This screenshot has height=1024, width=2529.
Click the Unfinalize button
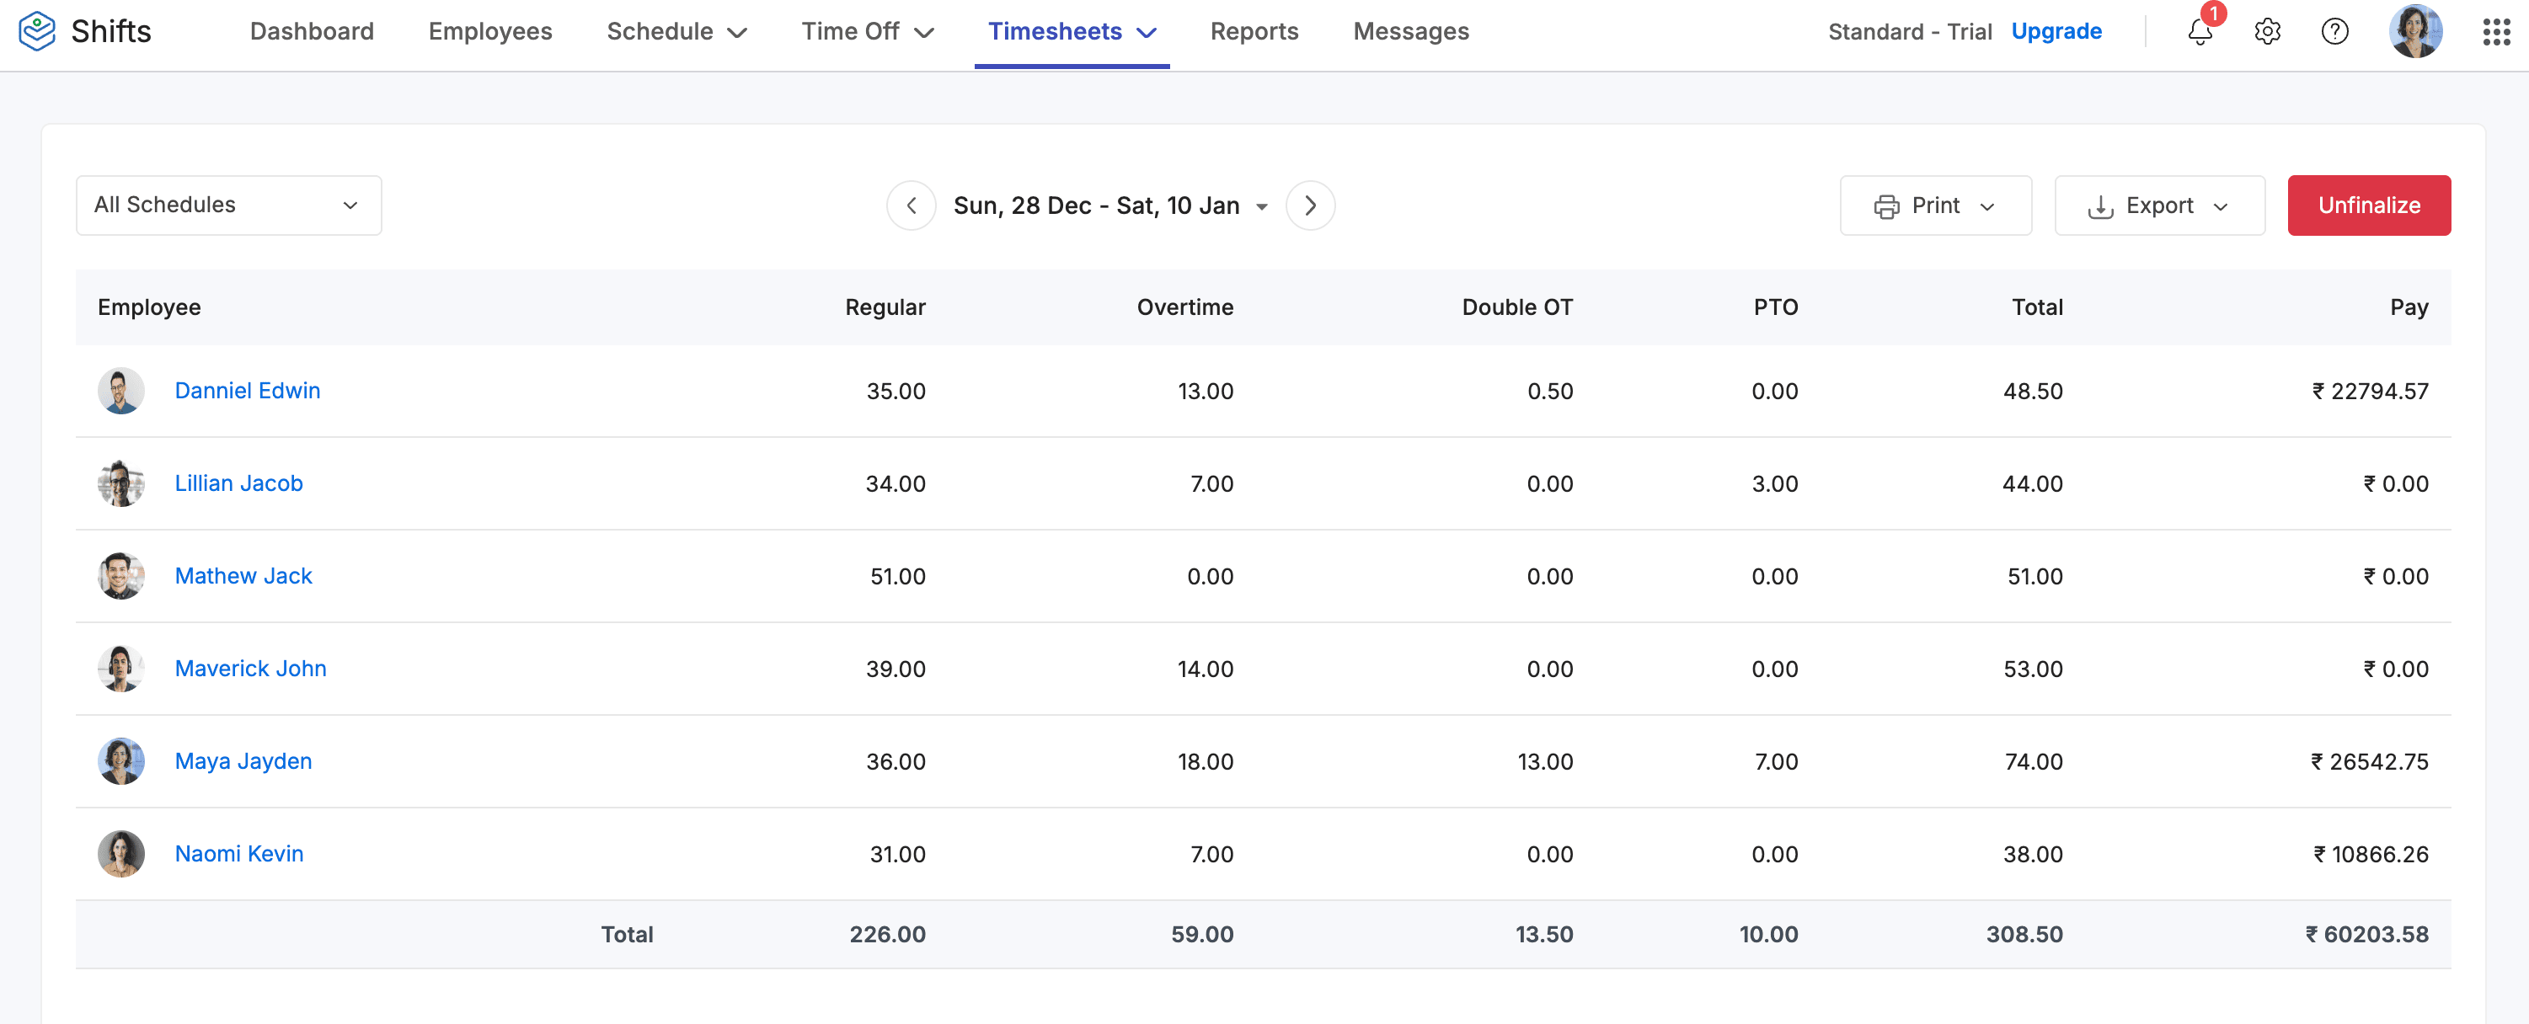pos(2368,205)
